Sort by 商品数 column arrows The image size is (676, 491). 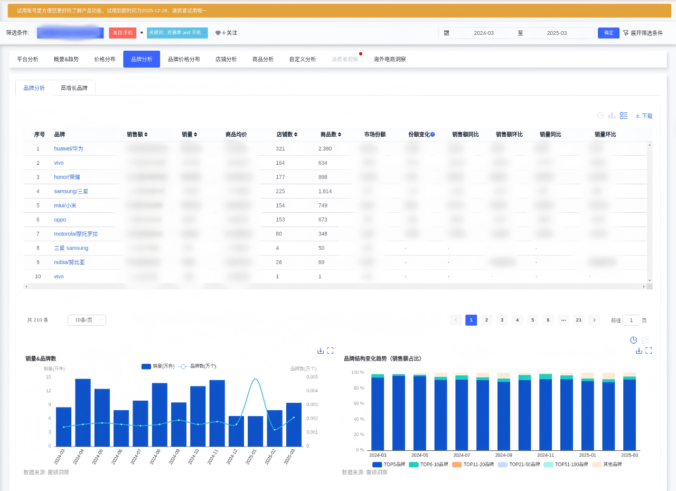click(340, 135)
